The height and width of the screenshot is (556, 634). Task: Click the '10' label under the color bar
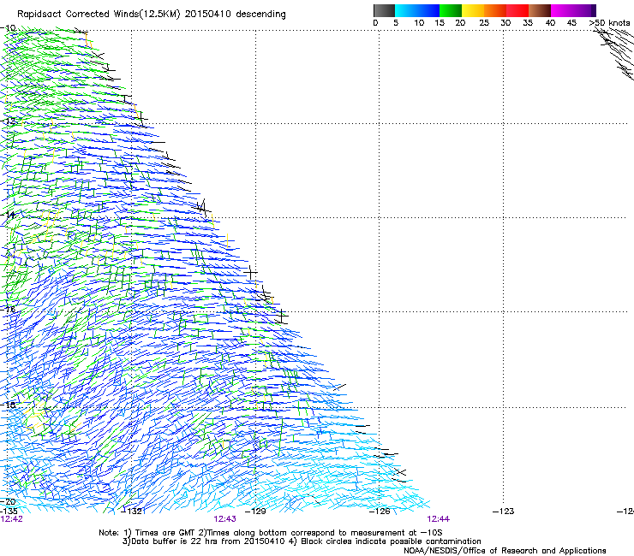[x=419, y=23]
